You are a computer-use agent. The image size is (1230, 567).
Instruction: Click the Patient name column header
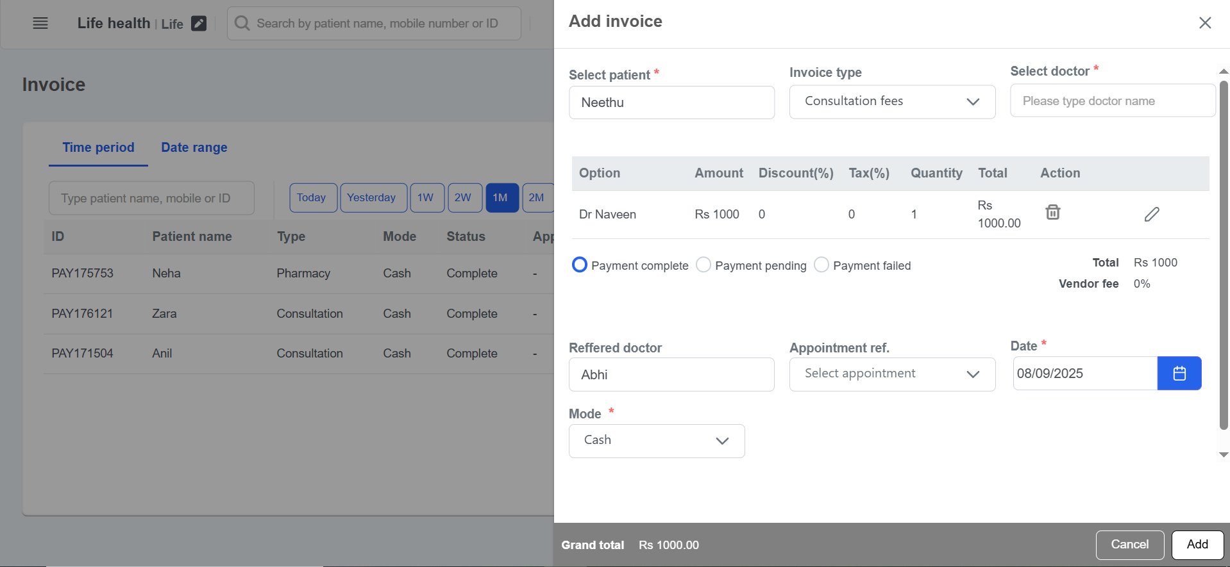[192, 236]
